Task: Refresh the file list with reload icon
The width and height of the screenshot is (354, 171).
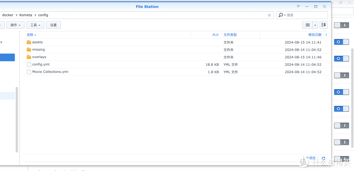Action: point(323,159)
